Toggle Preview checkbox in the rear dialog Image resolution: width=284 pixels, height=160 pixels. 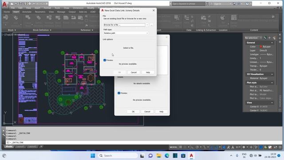[x=119, y=93]
